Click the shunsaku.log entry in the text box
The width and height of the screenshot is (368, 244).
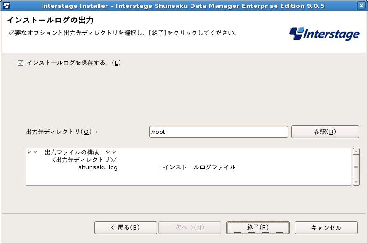(98, 167)
